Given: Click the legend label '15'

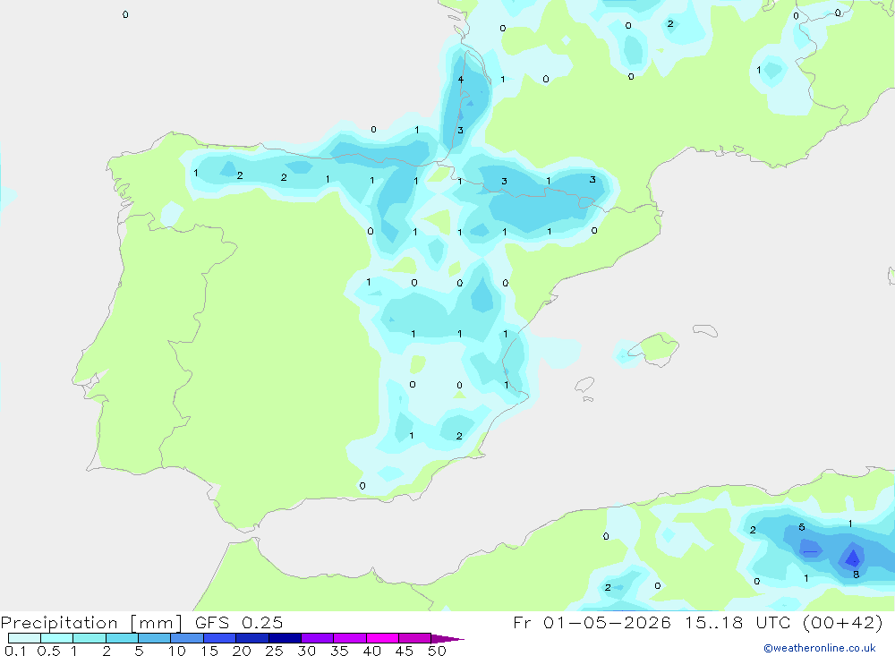Looking at the screenshot, I should point(209,651).
